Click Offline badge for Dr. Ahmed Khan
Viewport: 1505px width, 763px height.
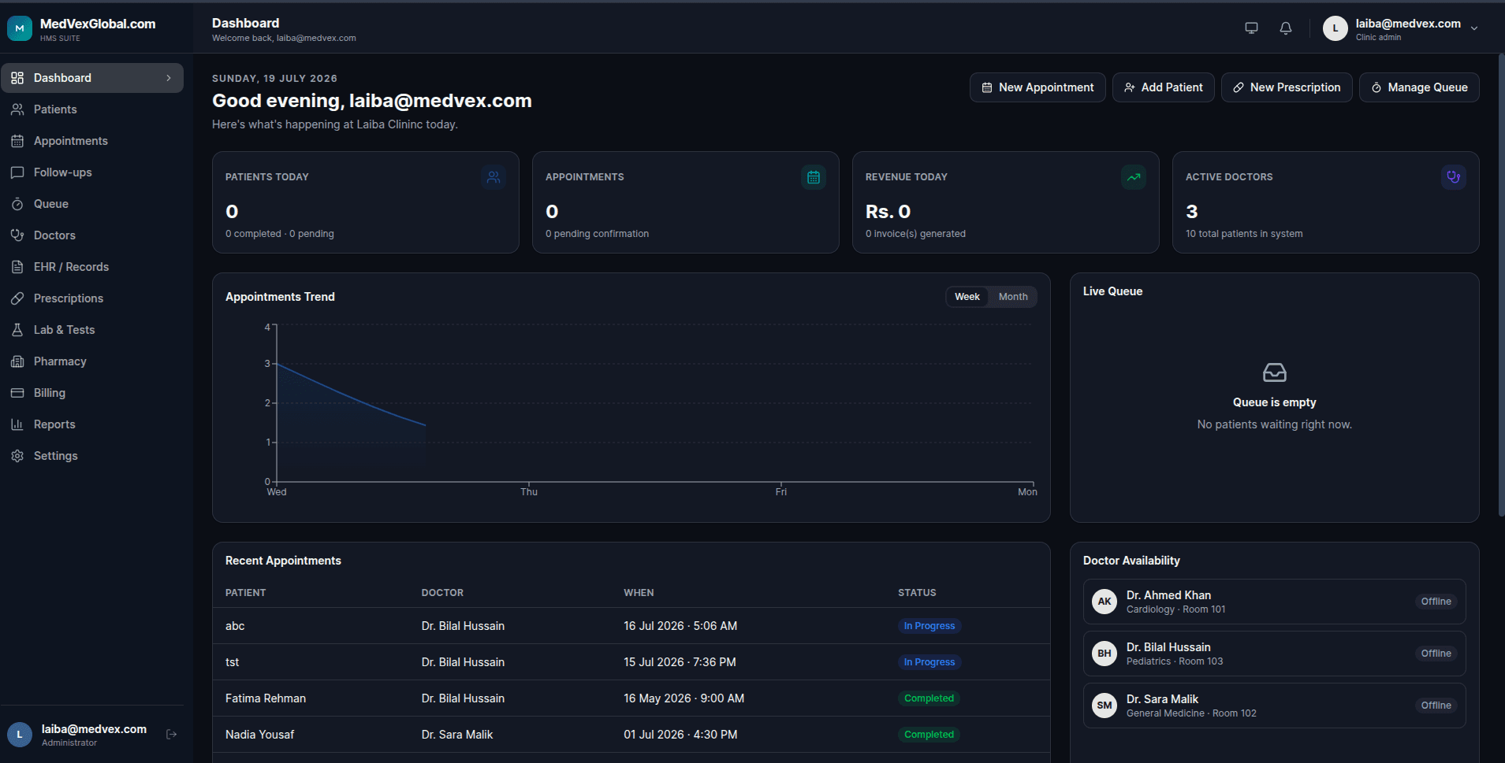(x=1436, y=602)
